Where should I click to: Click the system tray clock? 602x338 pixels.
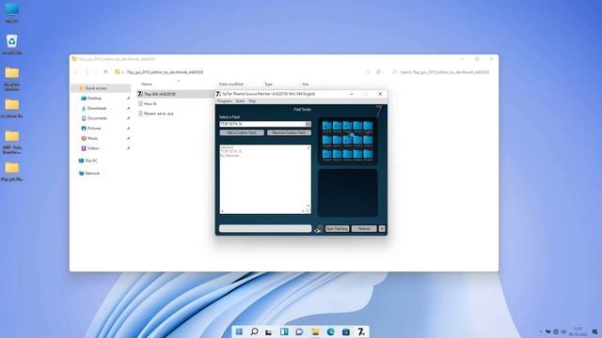click(578, 331)
